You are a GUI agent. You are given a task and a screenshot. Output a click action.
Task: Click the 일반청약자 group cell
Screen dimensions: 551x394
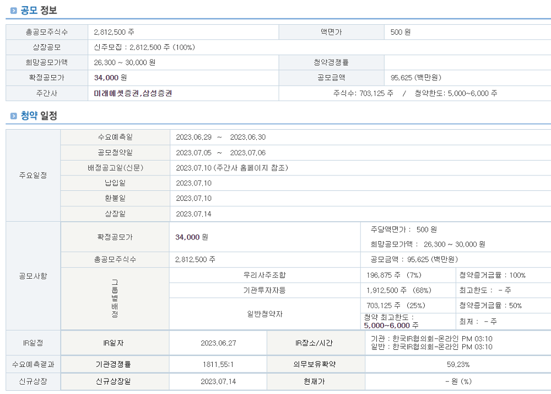click(x=264, y=314)
